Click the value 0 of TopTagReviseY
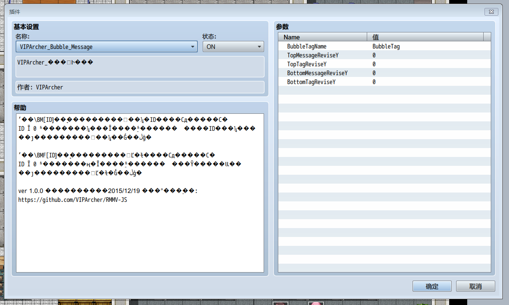The width and height of the screenshot is (509, 305). (x=374, y=64)
